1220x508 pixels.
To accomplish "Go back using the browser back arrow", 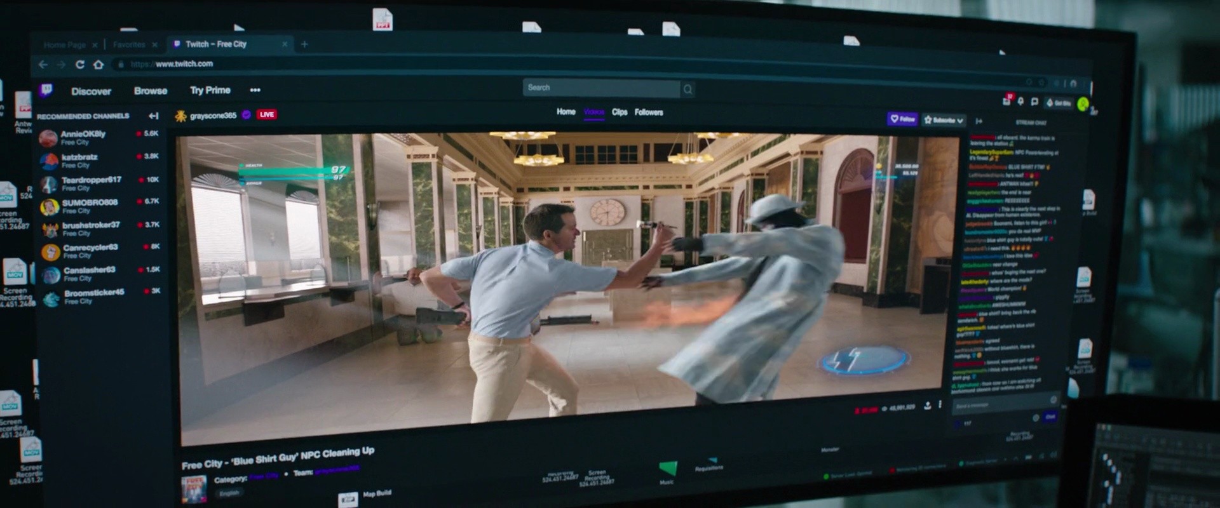I will [x=43, y=64].
